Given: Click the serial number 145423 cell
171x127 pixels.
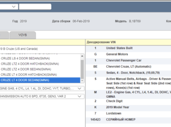Looking at the screenshot, I should coord(95,120).
